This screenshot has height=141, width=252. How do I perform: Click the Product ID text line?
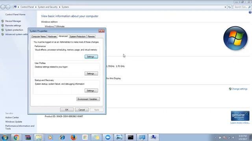coord(64,116)
